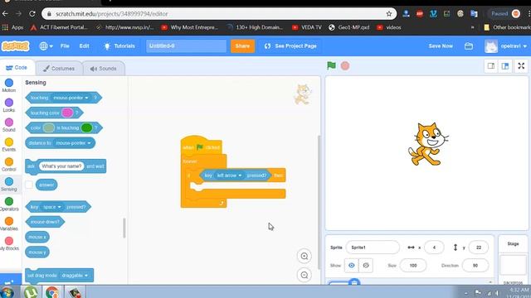The height and width of the screenshot is (298, 531).
Task: Open the language globe menu
Action: click(46, 46)
